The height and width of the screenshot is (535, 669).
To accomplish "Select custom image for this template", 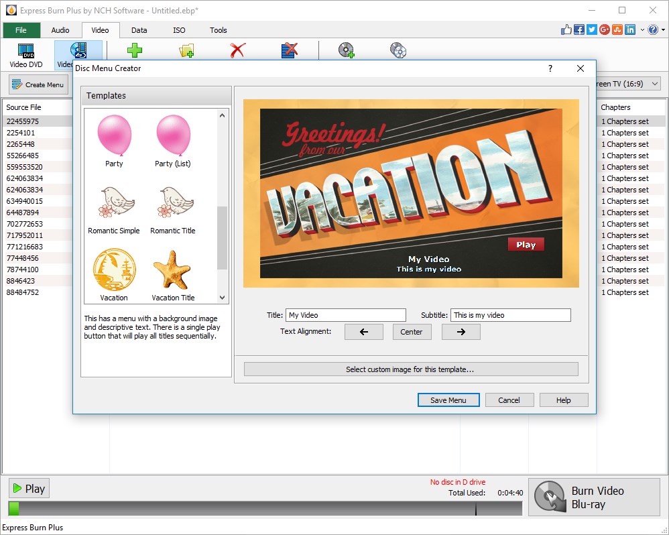I will (411, 369).
